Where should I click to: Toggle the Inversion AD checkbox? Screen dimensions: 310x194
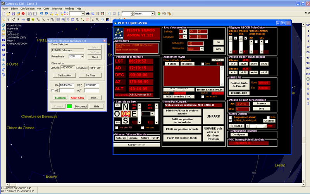click(117, 128)
